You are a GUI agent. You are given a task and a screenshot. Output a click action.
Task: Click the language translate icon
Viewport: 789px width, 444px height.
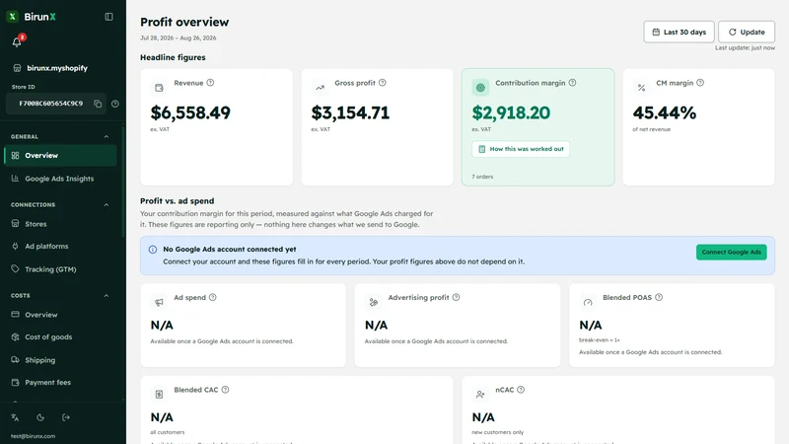(15, 417)
